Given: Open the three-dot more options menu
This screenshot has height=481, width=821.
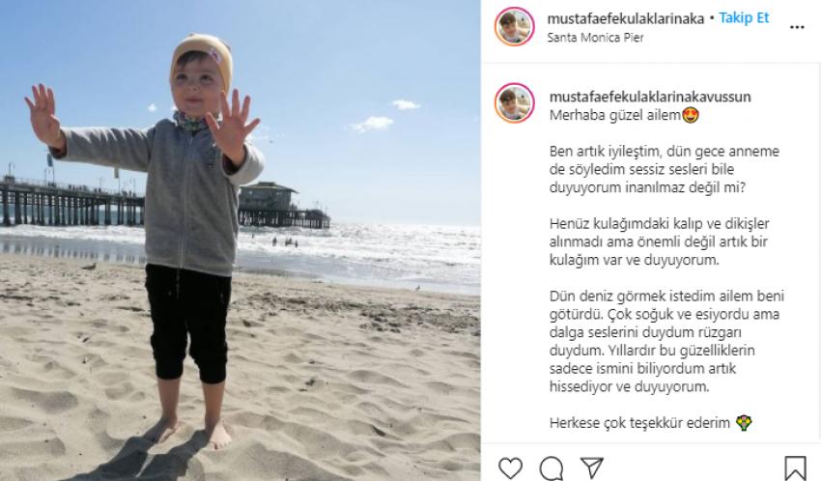Looking at the screenshot, I should tap(797, 27).
